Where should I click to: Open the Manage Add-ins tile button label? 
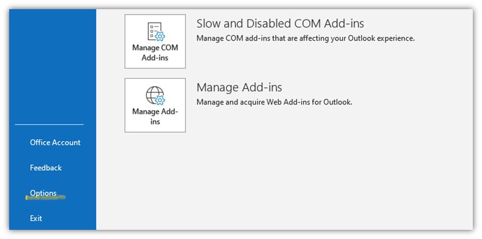coord(155,116)
